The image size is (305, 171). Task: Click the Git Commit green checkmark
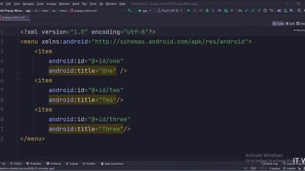click(253, 10)
